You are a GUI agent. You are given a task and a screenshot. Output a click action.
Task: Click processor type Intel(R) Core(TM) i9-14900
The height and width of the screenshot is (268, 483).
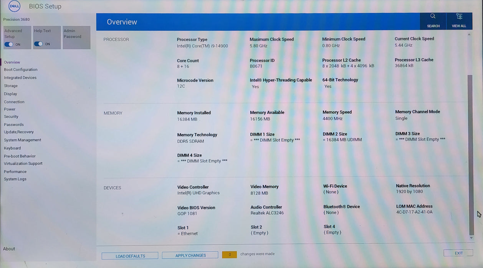(202, 46)
